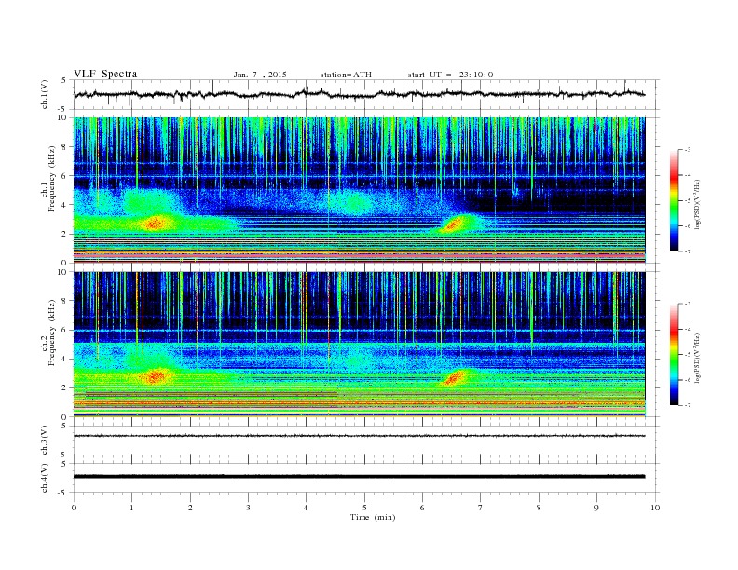
Task: Click the ch.3 voltage waveform trace
Action: coord(359,436)
